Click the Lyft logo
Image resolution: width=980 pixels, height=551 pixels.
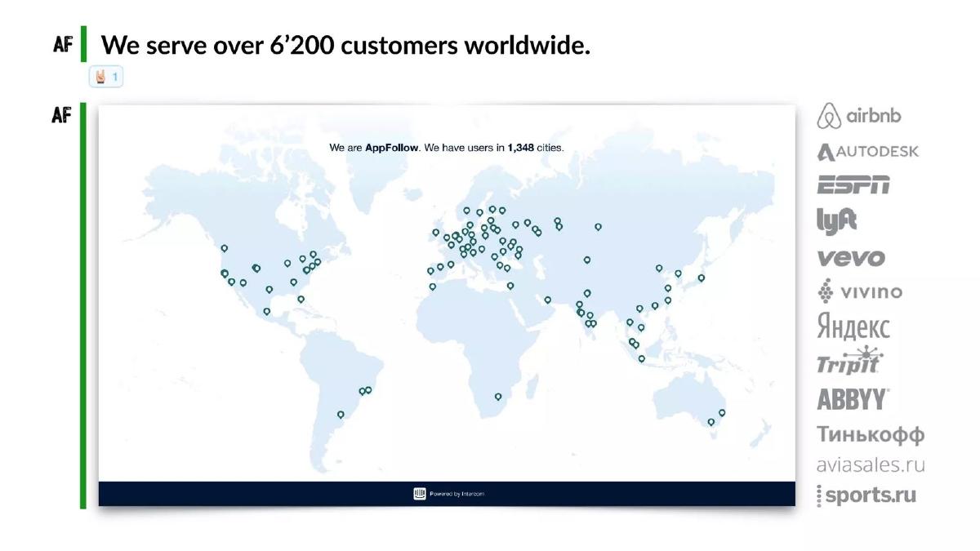click(836, 220)
